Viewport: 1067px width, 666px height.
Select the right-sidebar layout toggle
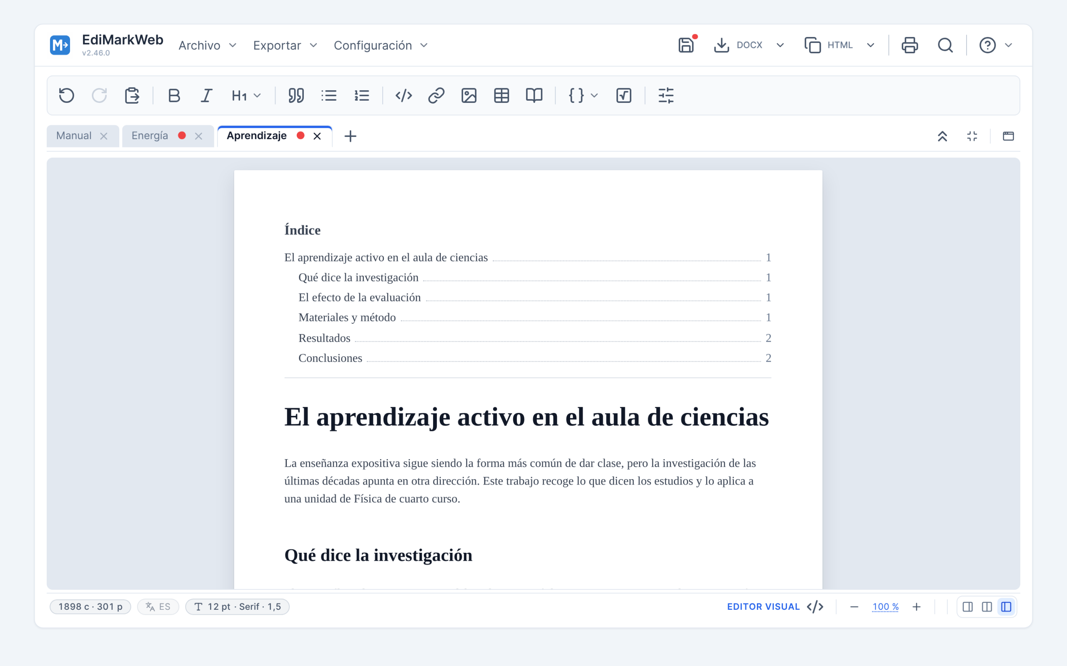point(967,606)
